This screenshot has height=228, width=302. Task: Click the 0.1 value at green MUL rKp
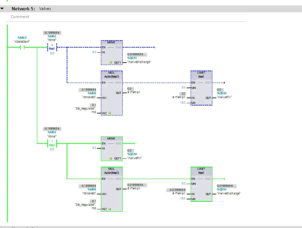point(93,201)
